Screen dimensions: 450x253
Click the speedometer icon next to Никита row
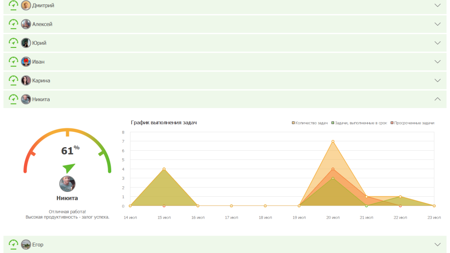pyautogui.click(x=13, y=99)
